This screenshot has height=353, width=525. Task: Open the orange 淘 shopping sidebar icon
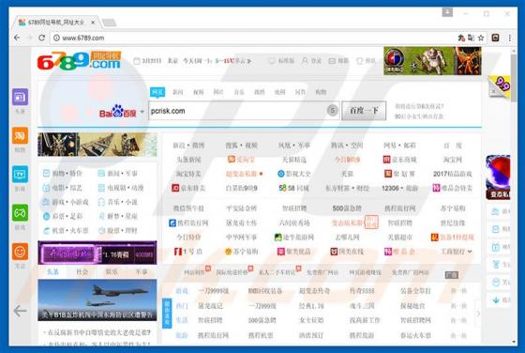20,136
